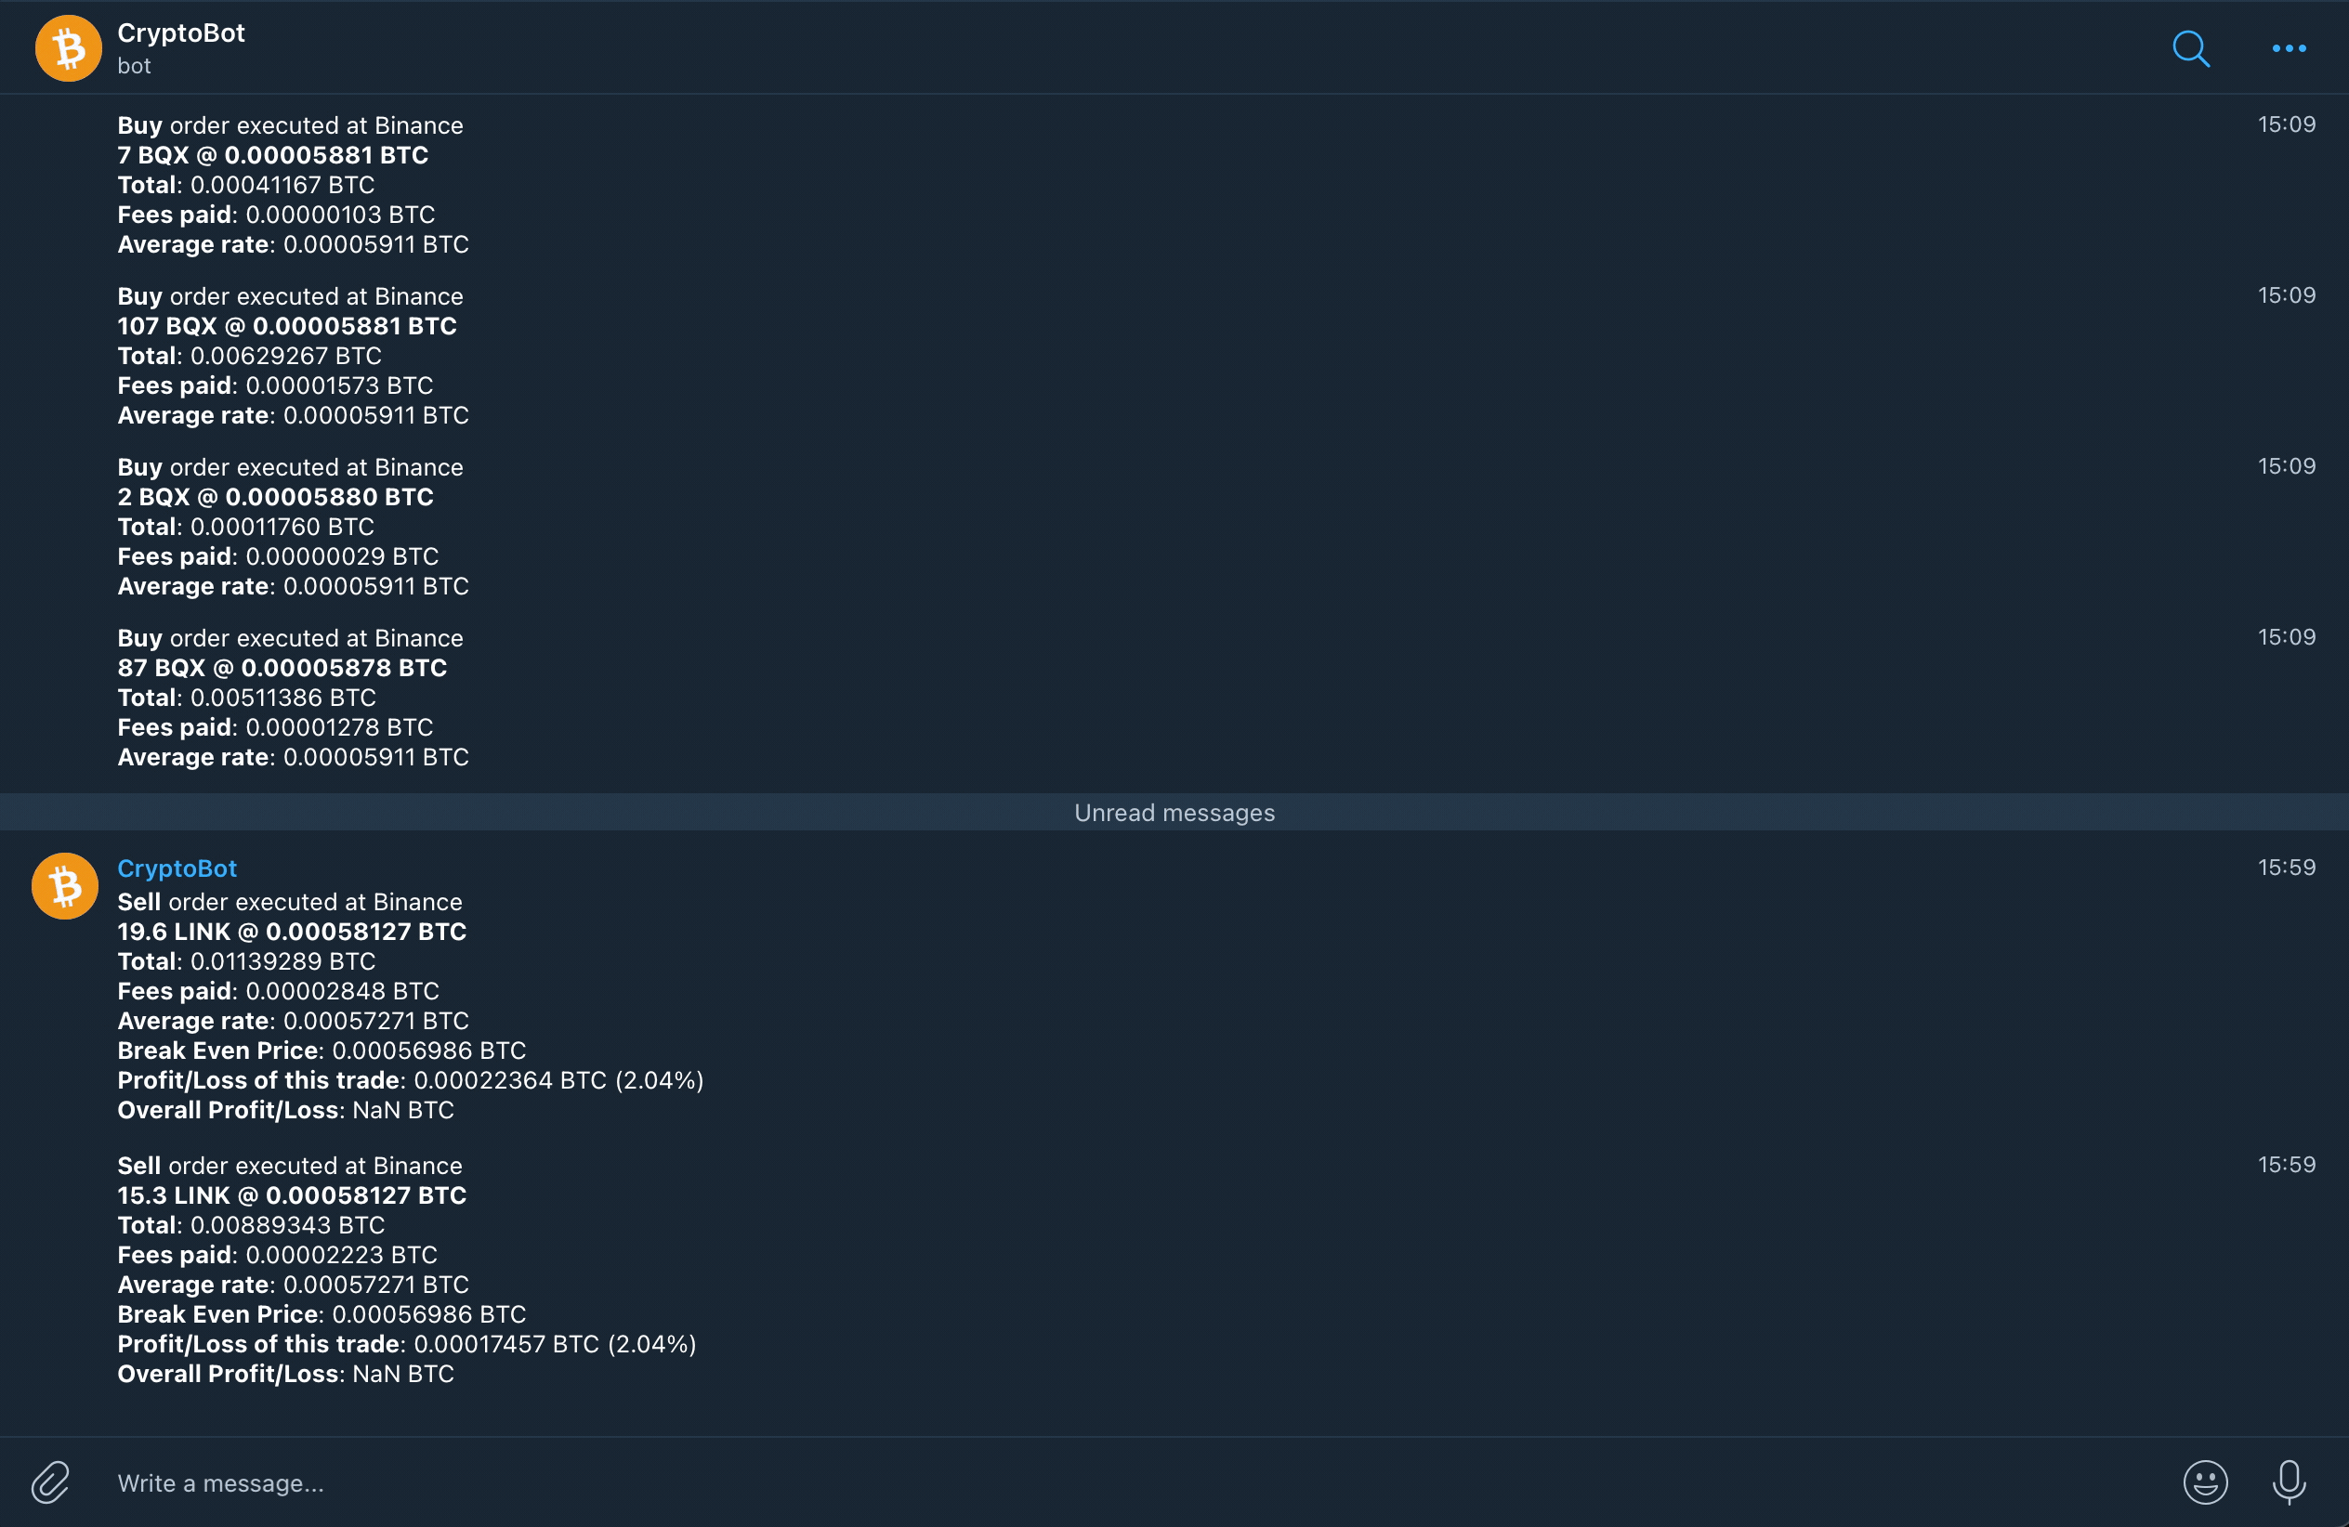Screen dimensions: 2349x1527
Task: Click Average rate line of the 87 BQX message
Action: tap(293, 757)
